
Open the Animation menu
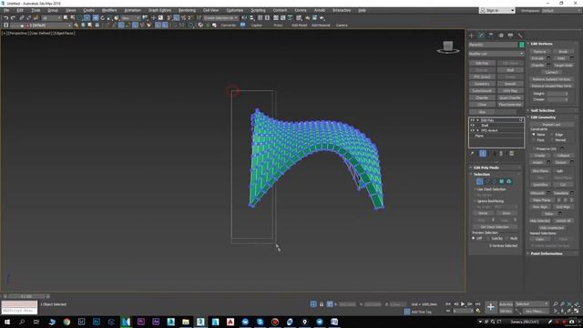point(132,10)
